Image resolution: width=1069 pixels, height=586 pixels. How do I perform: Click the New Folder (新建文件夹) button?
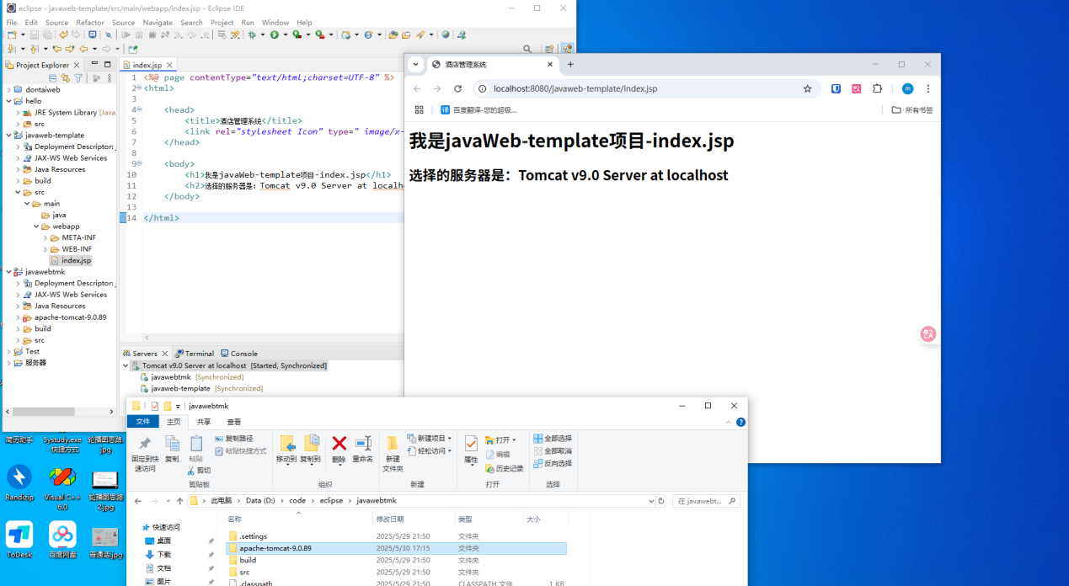(x=393, y=453)
